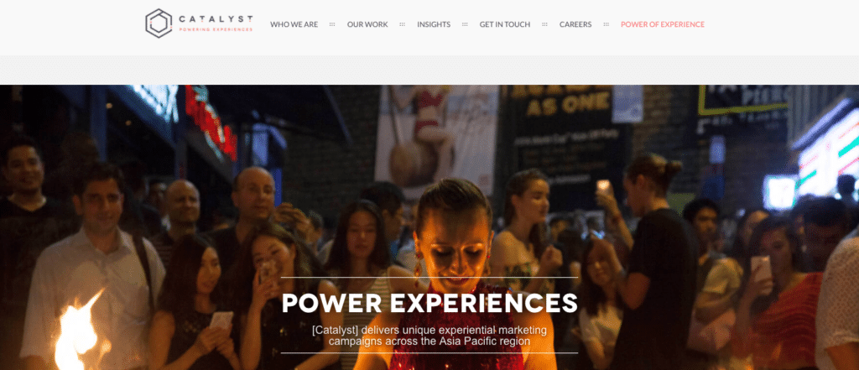Click the POWER EXPERIENCES hero heading
859x370 pixels.
click(x=429, y=303)
